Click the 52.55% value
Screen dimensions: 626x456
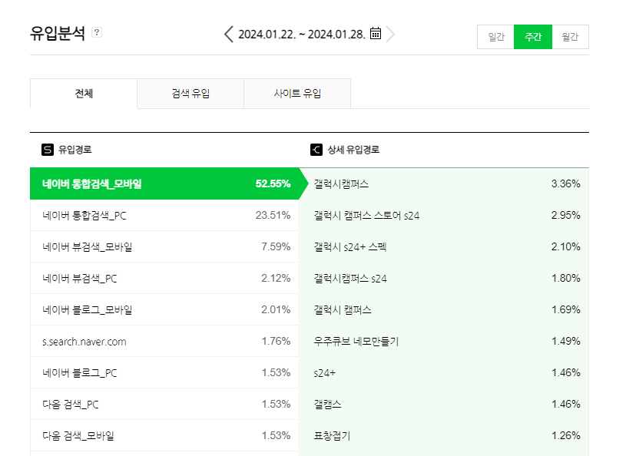click(x=273, y=183)
